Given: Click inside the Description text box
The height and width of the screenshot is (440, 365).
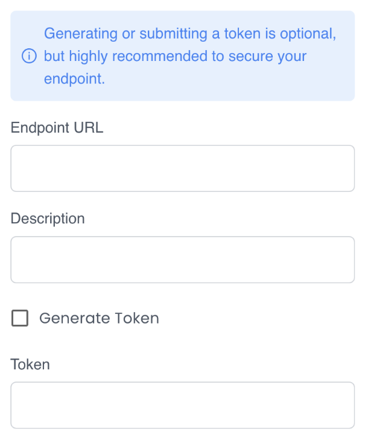Looking at the screenshot, I should point(182,260).
